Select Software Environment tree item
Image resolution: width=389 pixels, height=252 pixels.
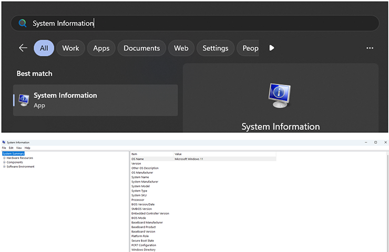[x=21, y=166]
